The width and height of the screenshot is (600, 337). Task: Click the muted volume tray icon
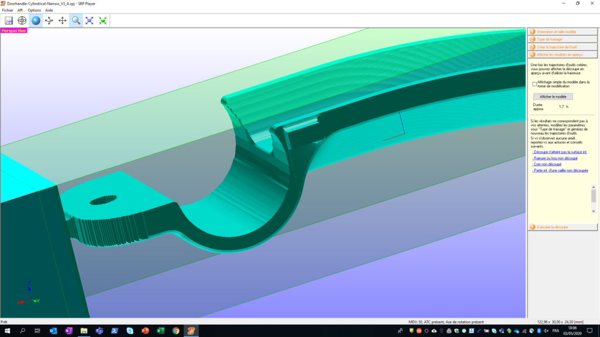(x=546, y=331)
